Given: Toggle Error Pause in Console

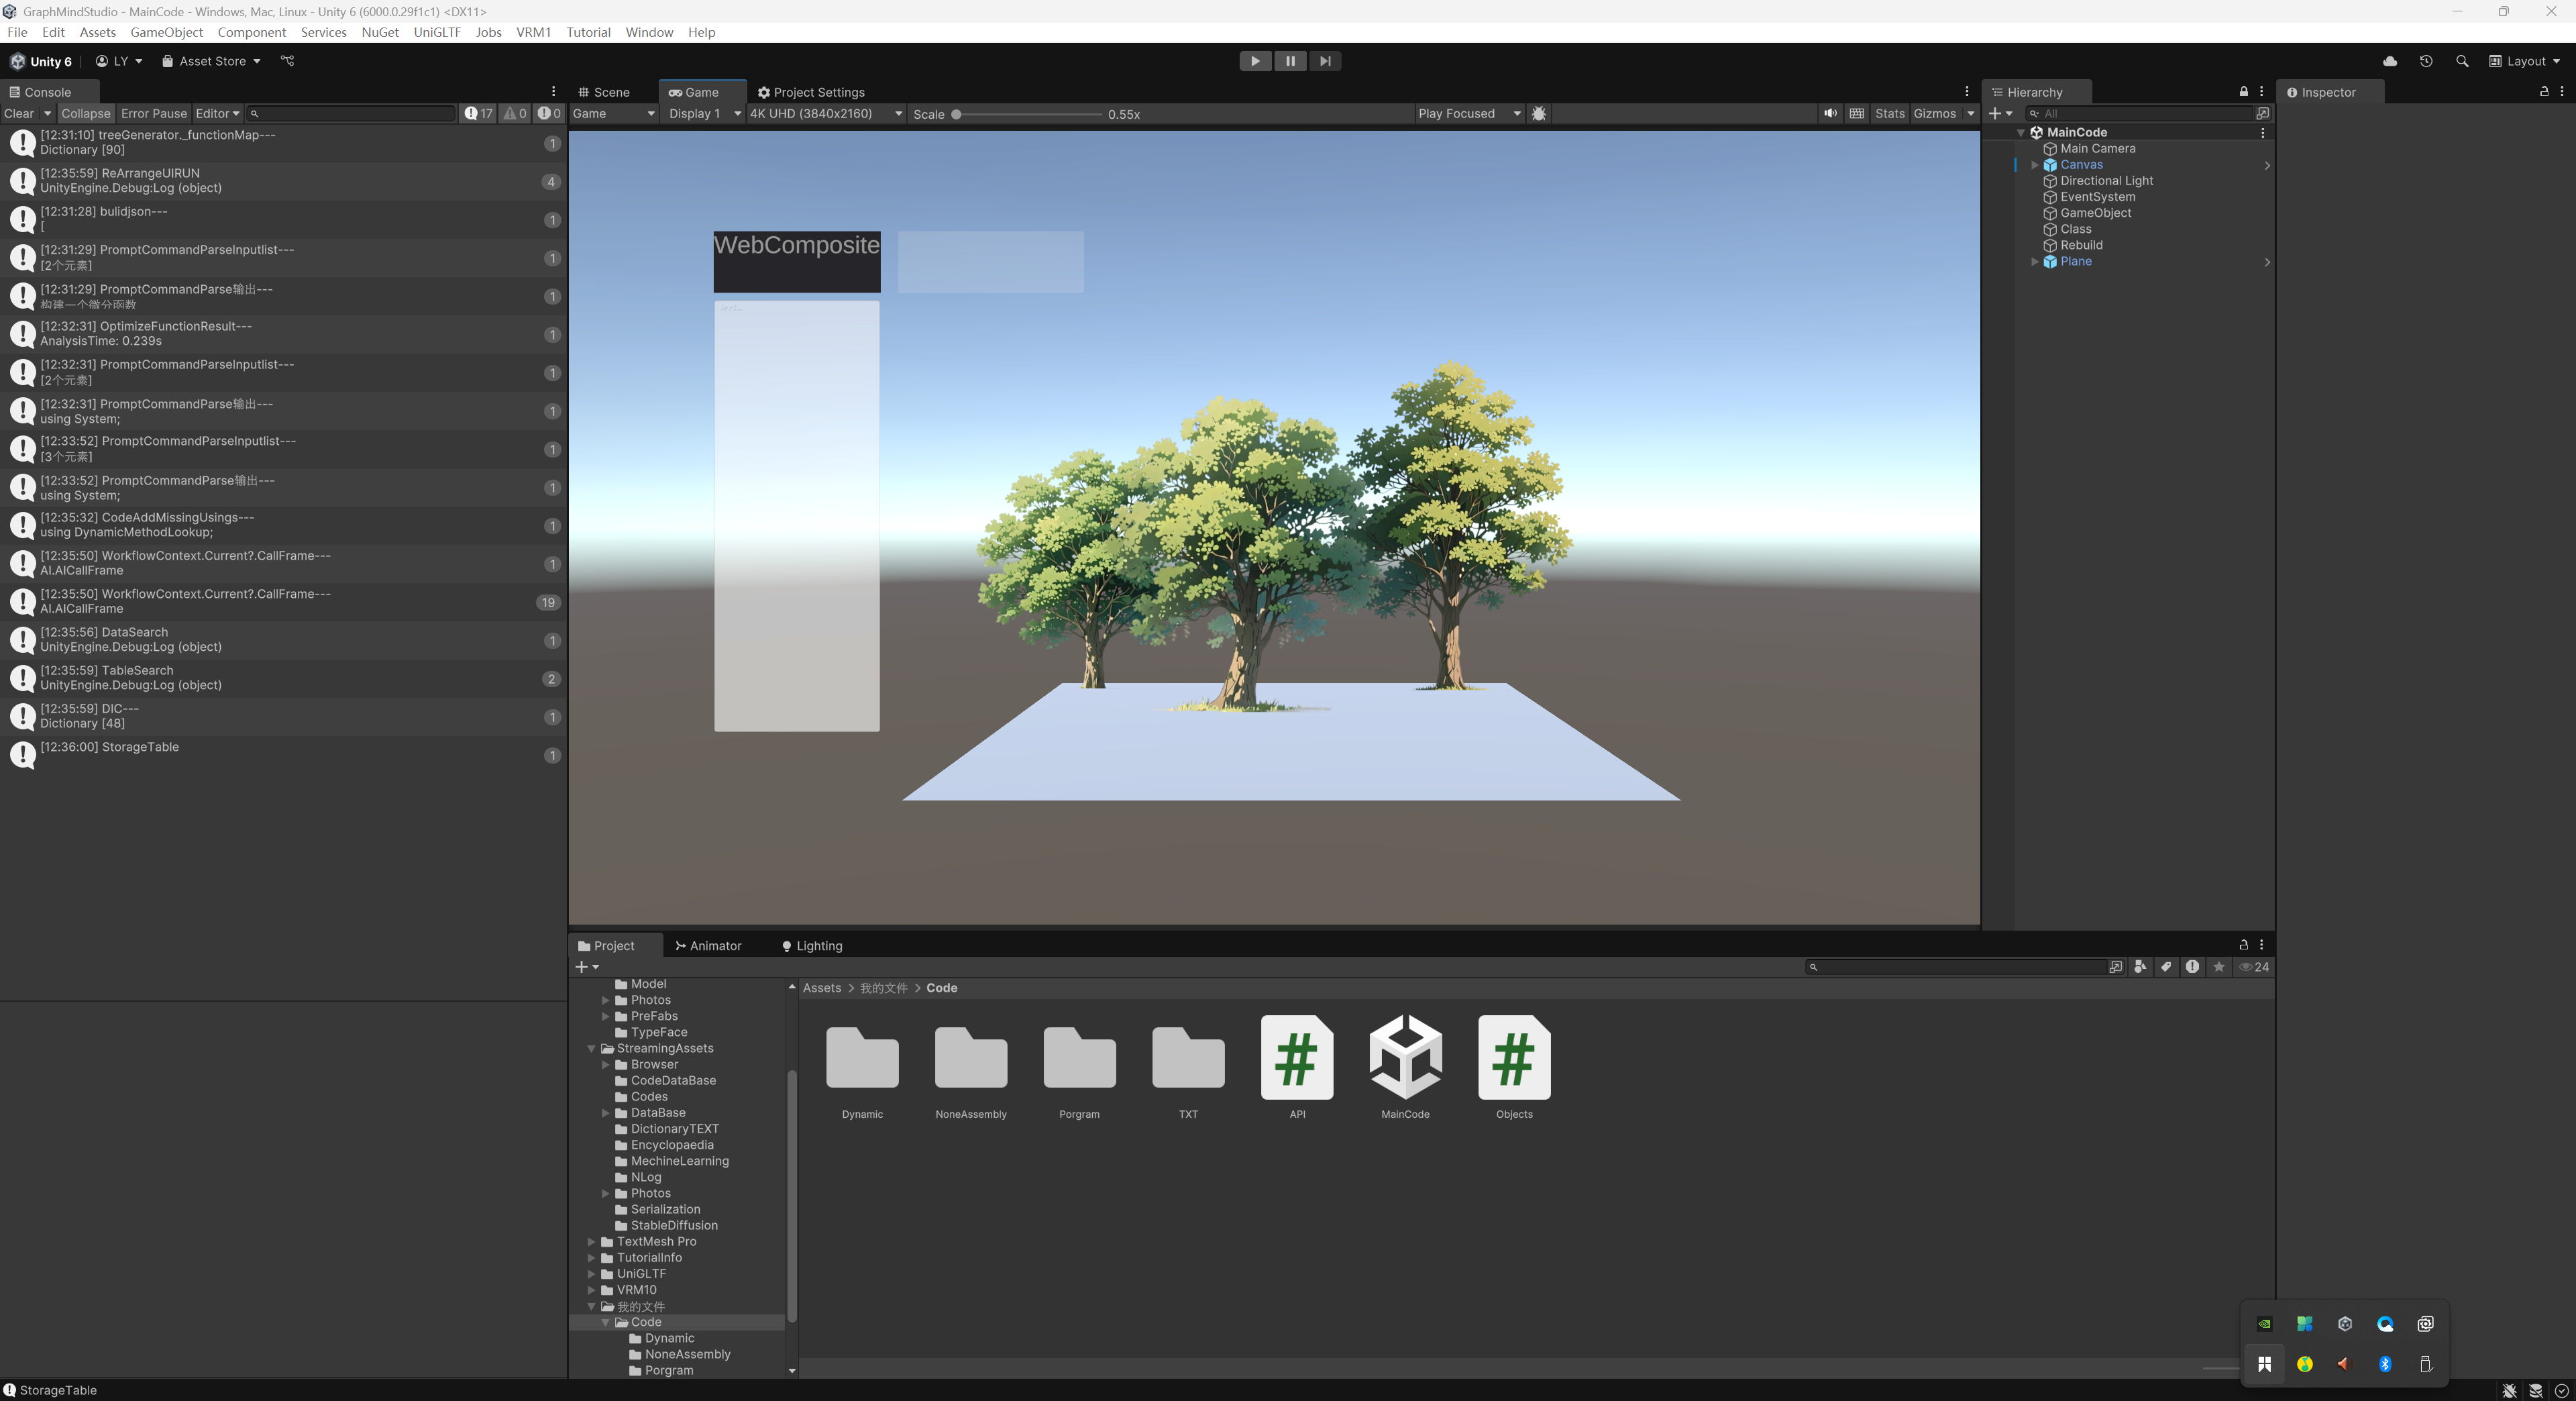Looking at the screenshot, I should pyautogui.click(x=153, y=113).
